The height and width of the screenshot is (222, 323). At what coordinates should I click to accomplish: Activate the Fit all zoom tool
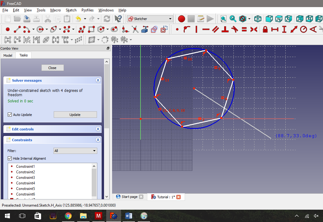223,19
